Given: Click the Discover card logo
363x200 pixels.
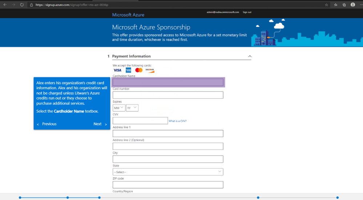Looking at the screenshot, I should pyautogui.click(x=150, y=70).
